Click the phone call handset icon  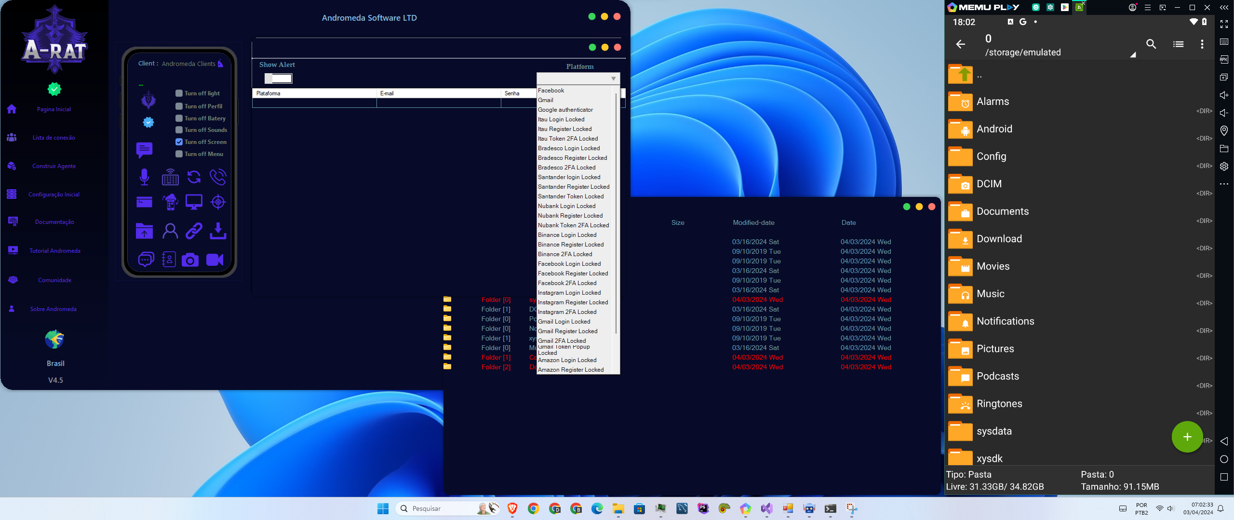[x=218, y=177]
